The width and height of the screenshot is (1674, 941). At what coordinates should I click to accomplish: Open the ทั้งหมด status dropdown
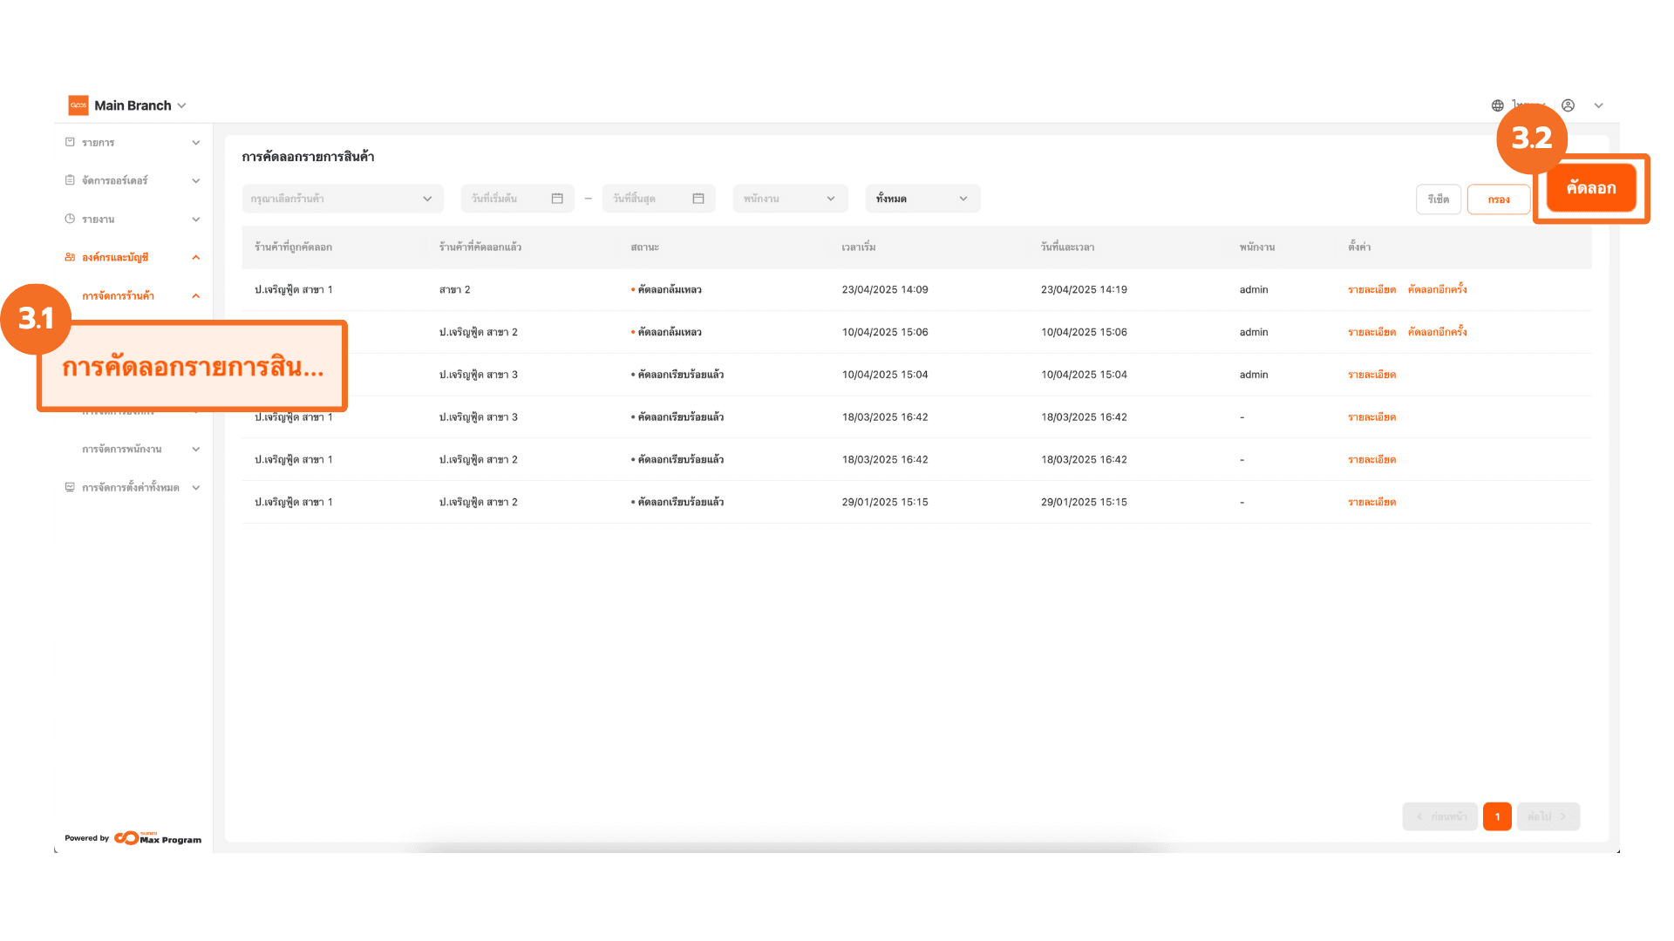coord(922,199)
